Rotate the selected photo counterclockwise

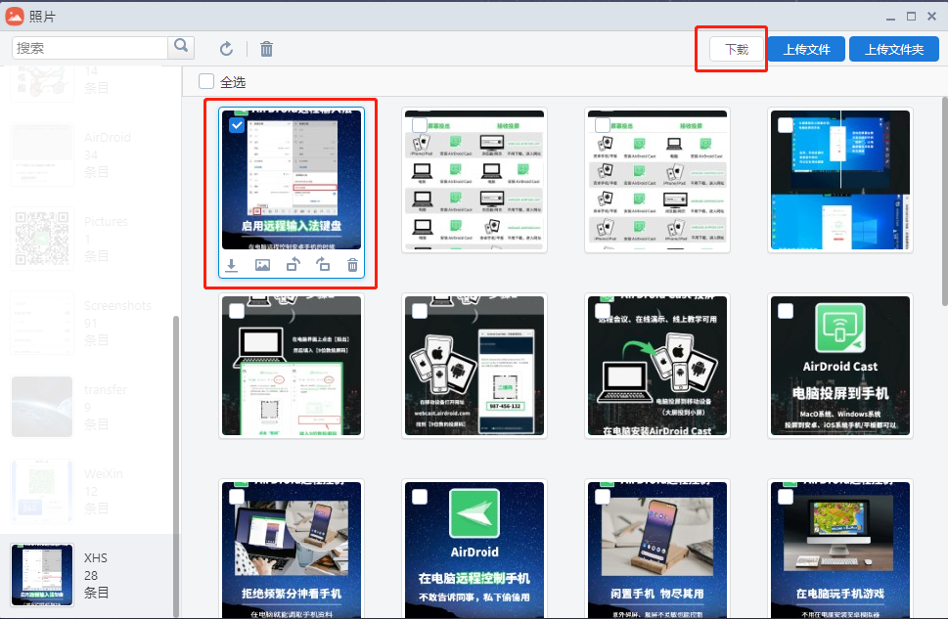(x=293, y=264)
